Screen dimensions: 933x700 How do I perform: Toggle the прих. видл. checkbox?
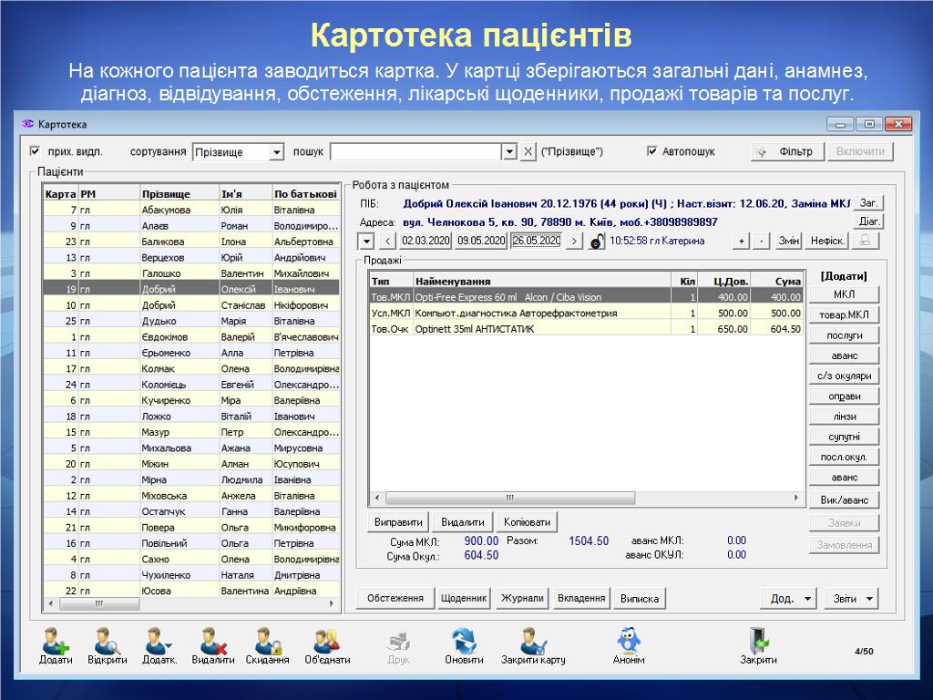point(36,151)
